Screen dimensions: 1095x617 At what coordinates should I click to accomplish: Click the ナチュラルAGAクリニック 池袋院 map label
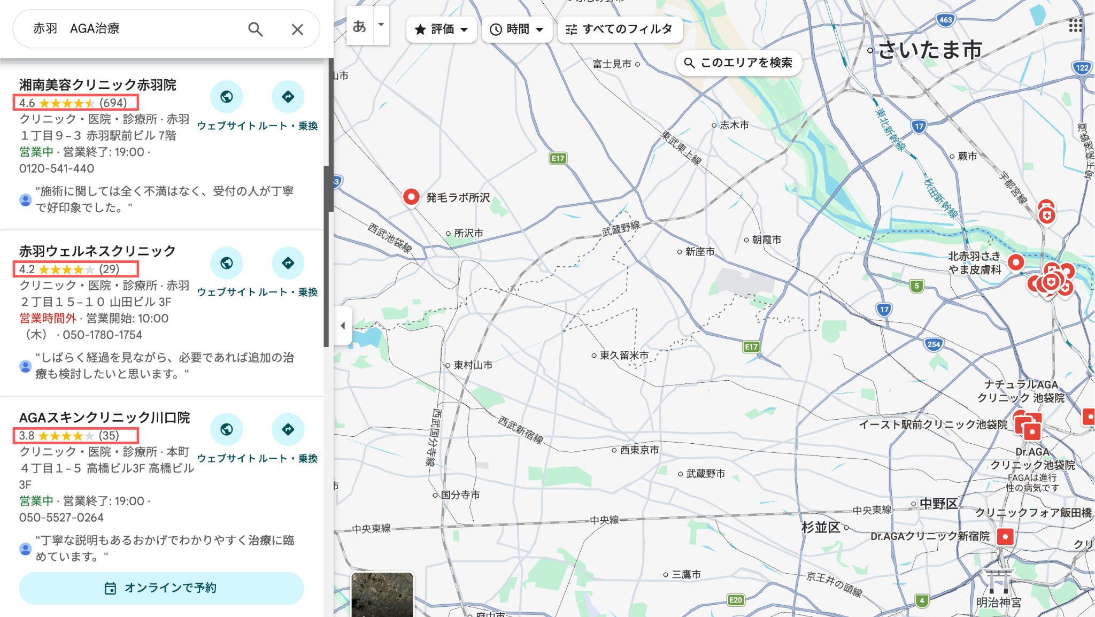[x=1021, y=391]
